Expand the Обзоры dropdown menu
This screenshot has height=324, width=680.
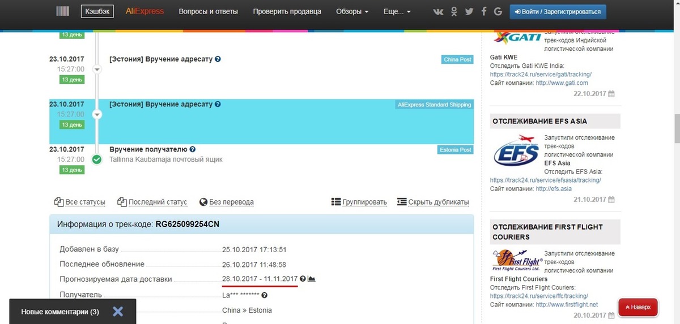coord(352,11)
